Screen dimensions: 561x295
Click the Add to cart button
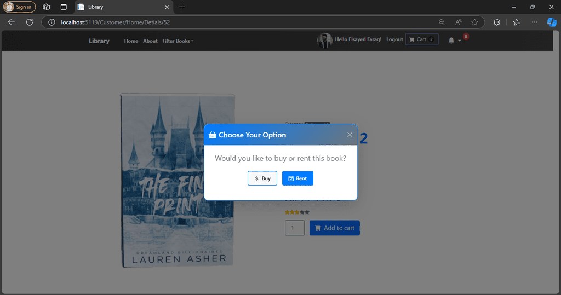(x=335, y=228)
